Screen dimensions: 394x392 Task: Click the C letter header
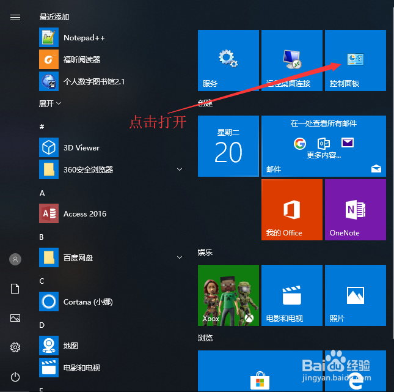42,281
